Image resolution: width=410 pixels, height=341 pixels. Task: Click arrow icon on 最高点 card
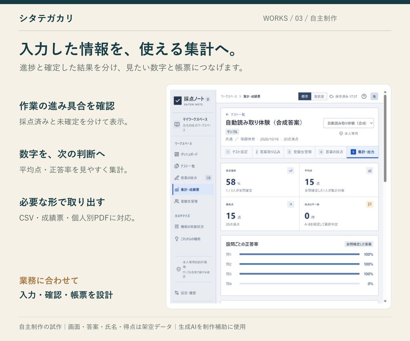point(291,204)
